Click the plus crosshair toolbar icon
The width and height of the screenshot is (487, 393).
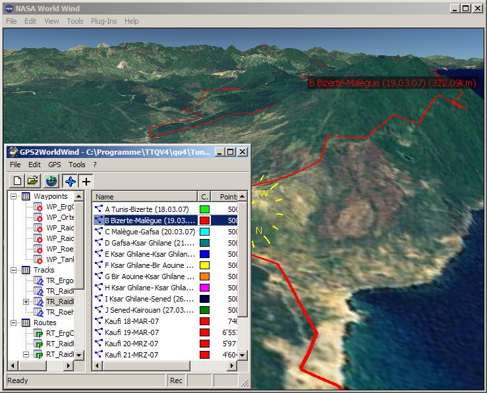click(x=86, y=181)
